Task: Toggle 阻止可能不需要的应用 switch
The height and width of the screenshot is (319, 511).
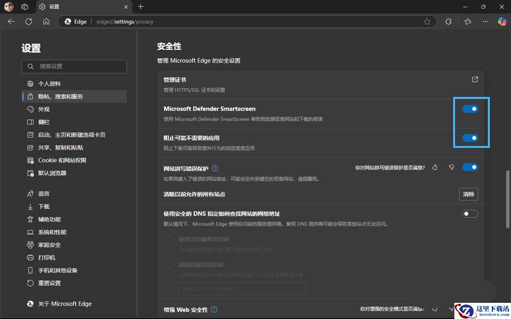Action: click(x=470, y=138)
